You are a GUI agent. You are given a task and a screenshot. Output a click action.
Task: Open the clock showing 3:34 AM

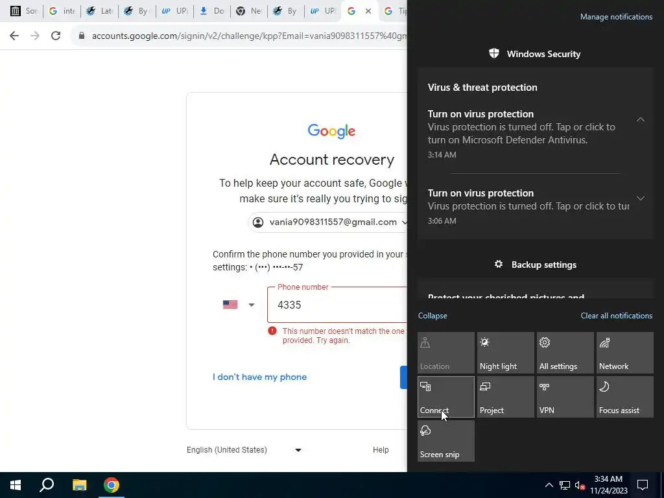[x=608, y=485]
